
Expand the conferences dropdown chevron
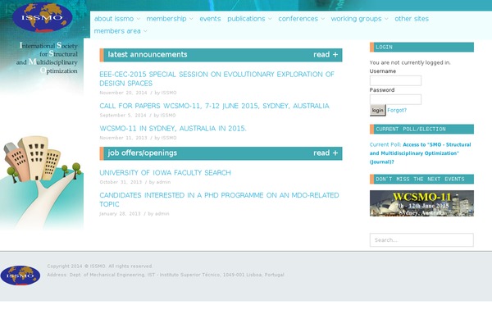(323, 19)
